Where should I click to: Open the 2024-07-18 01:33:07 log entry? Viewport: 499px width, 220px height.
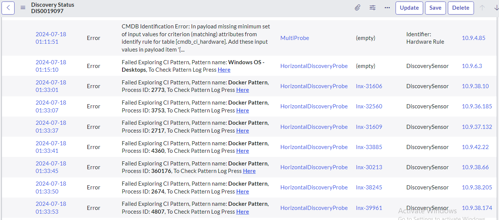coord(51,106)
